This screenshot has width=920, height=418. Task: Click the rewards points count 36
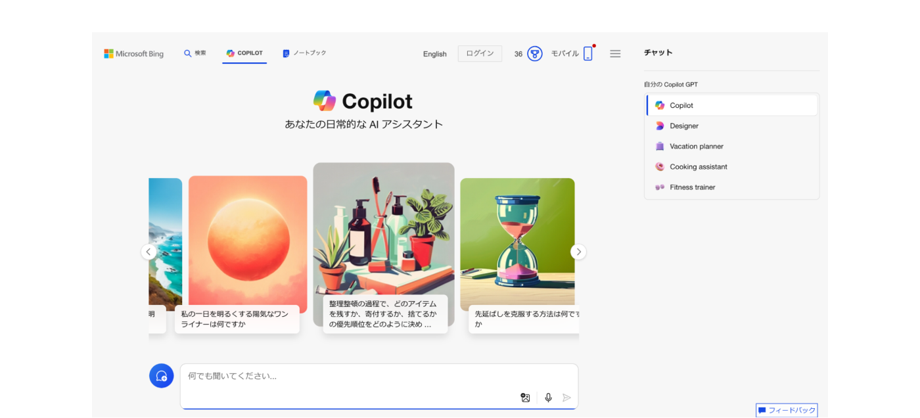click(518, 54)
